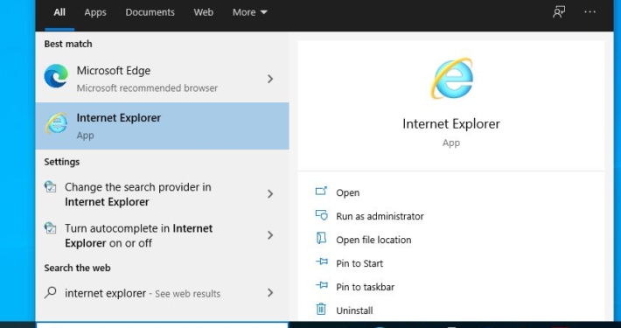
Task: Choose Open file location
Action: pyautogui.click(x=373, y=240)
